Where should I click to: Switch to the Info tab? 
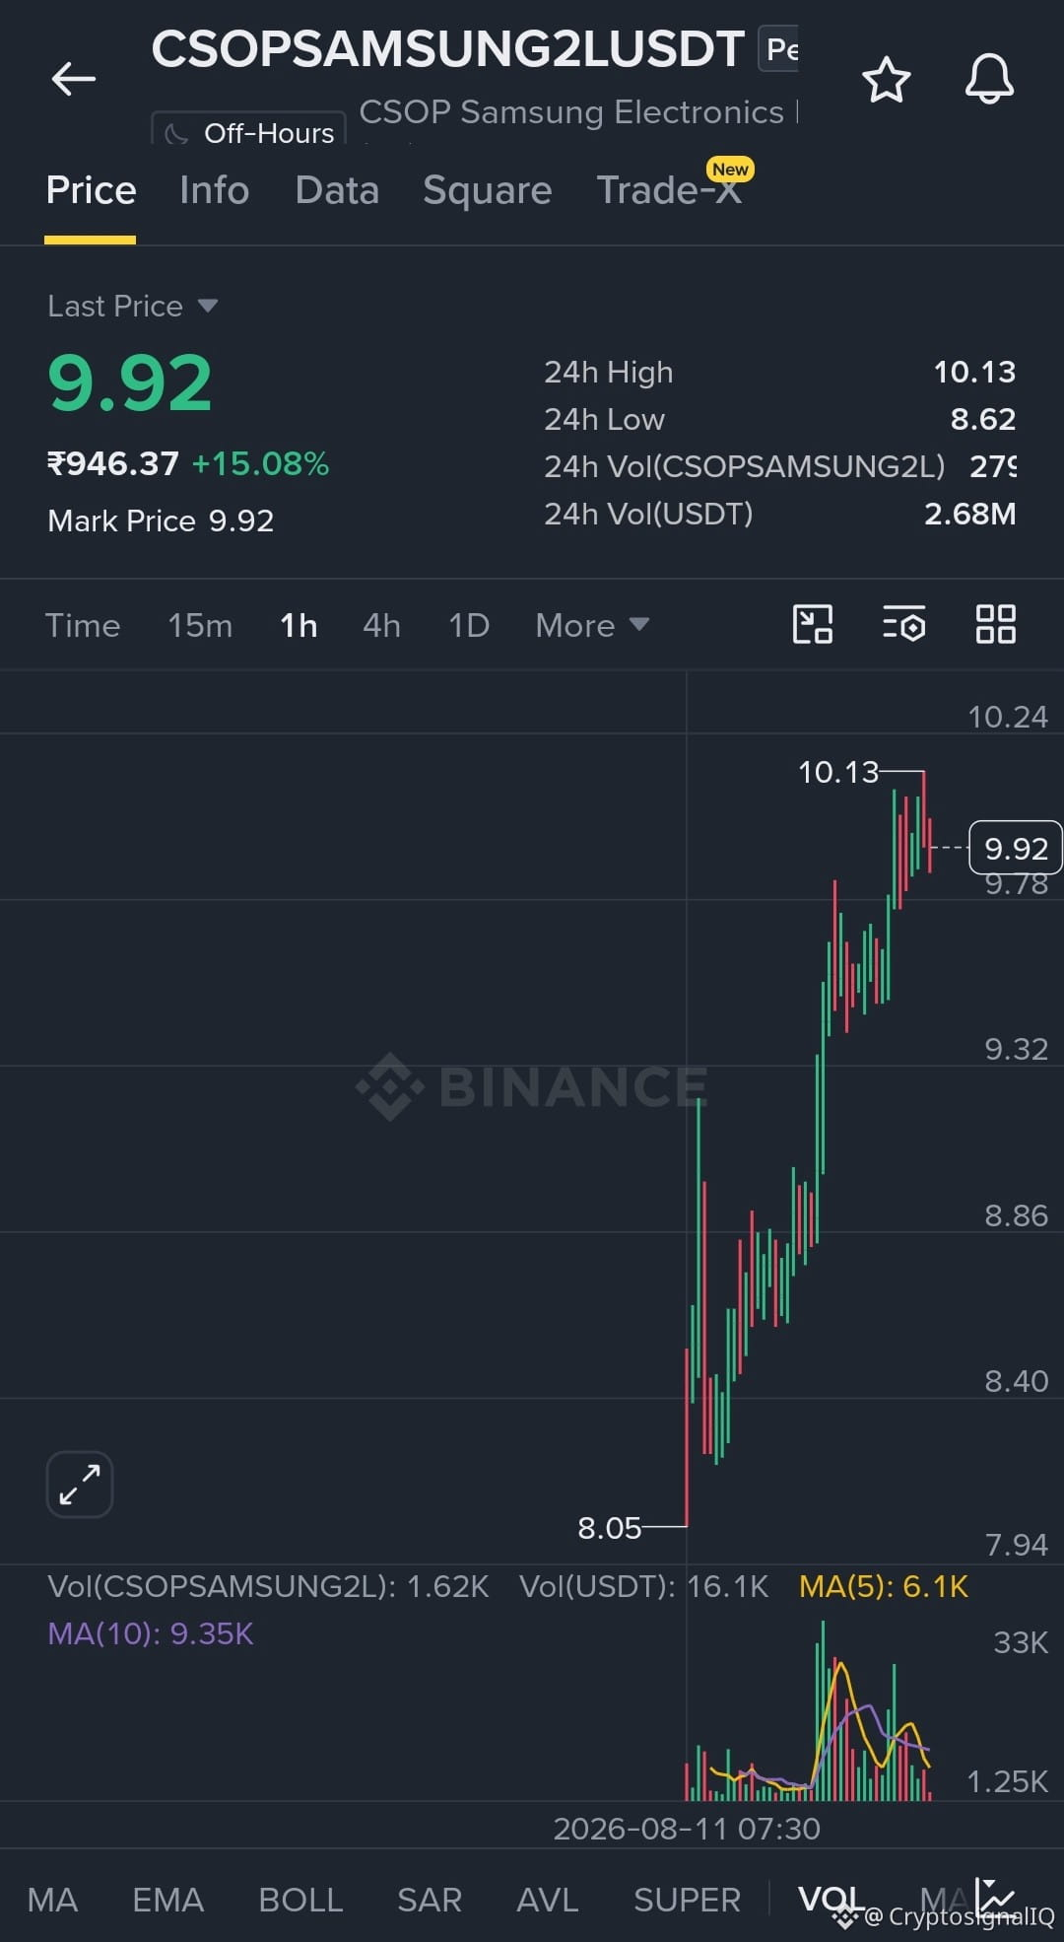pyautogui.click(x=214, y=190)
